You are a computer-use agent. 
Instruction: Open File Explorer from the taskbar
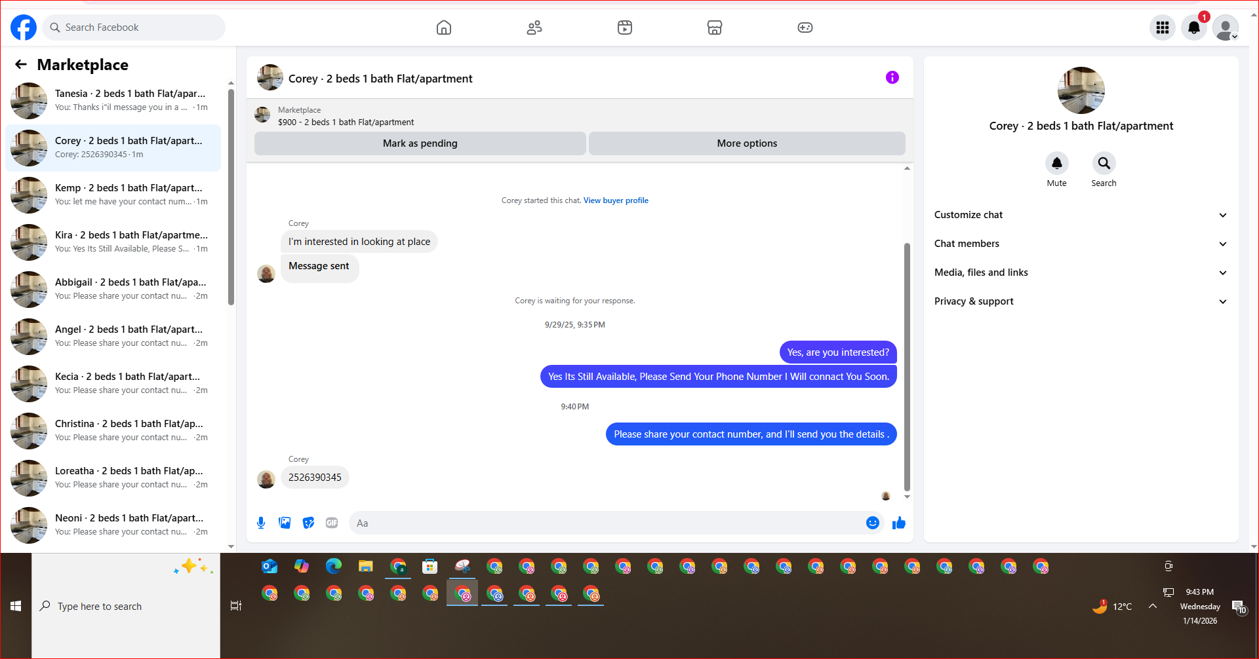pyautogui.click(x=366, y=567)
